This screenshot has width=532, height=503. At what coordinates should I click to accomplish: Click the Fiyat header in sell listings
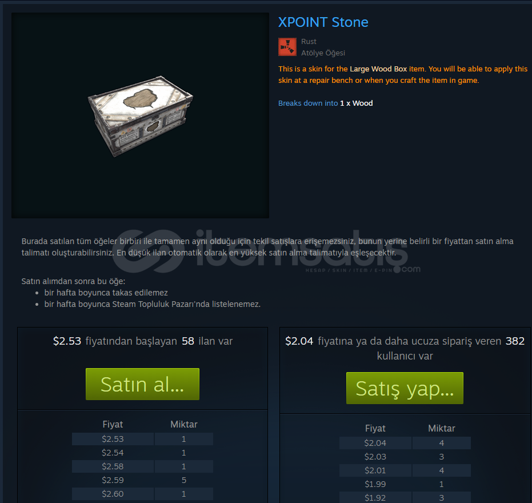pos(113,424)
